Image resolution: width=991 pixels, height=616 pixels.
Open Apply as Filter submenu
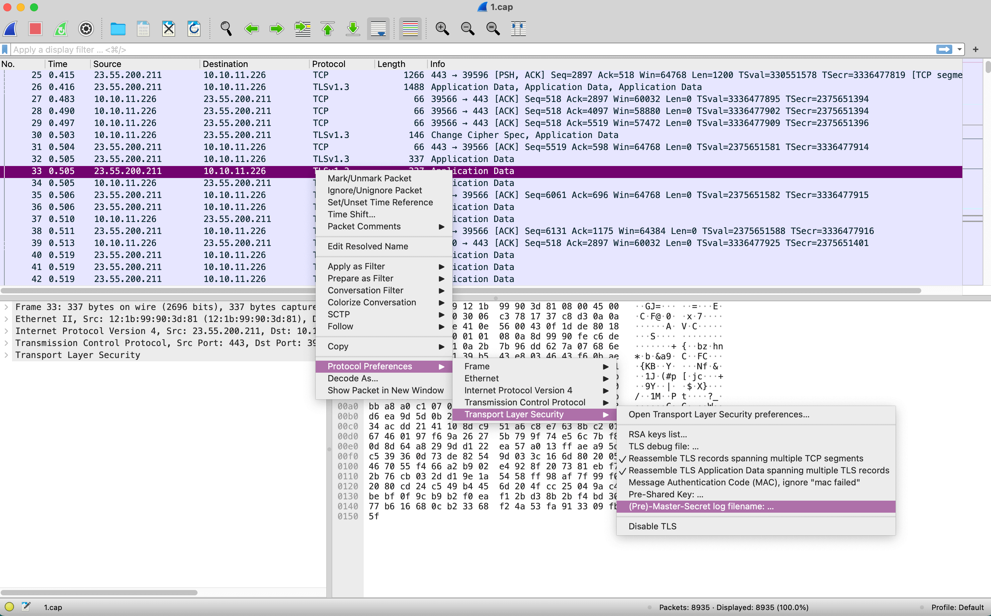tap(384, 266)
